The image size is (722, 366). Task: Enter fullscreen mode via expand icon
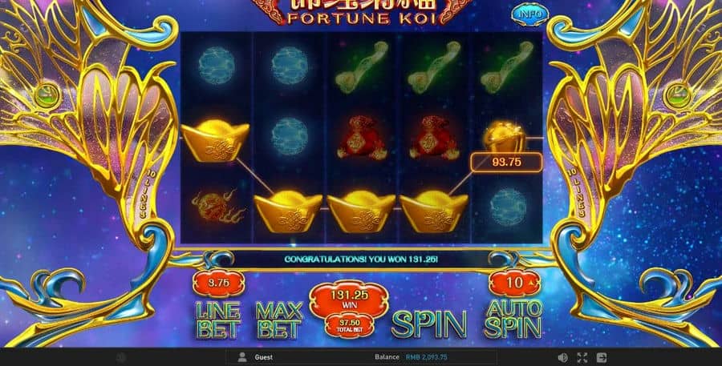[582, 357]
